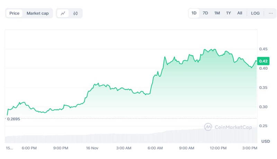The image size is (277, 159).
Task: Click the USD currency label
Action: (265, 141)
